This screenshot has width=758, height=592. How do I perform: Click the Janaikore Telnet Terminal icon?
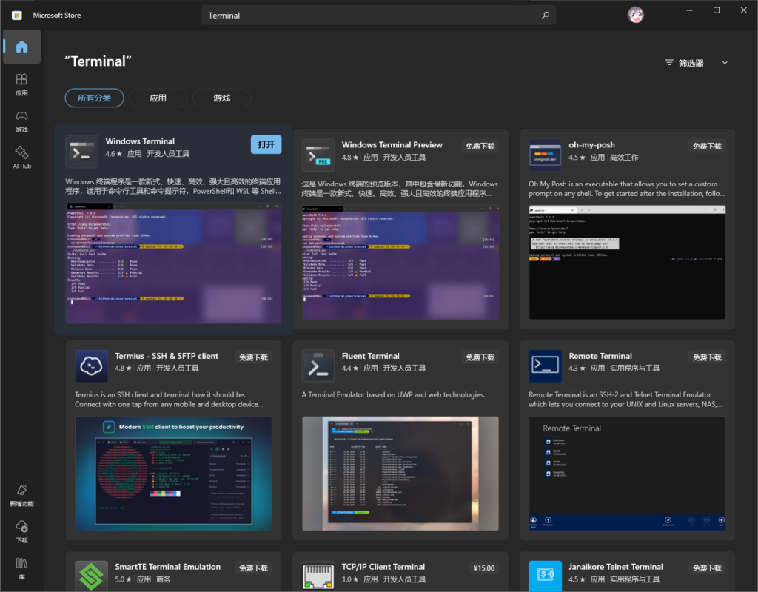(546, 576)
